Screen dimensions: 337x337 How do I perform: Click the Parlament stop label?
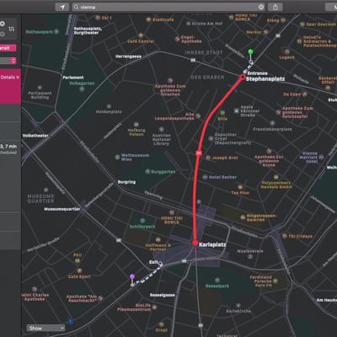tap(73, 78)
